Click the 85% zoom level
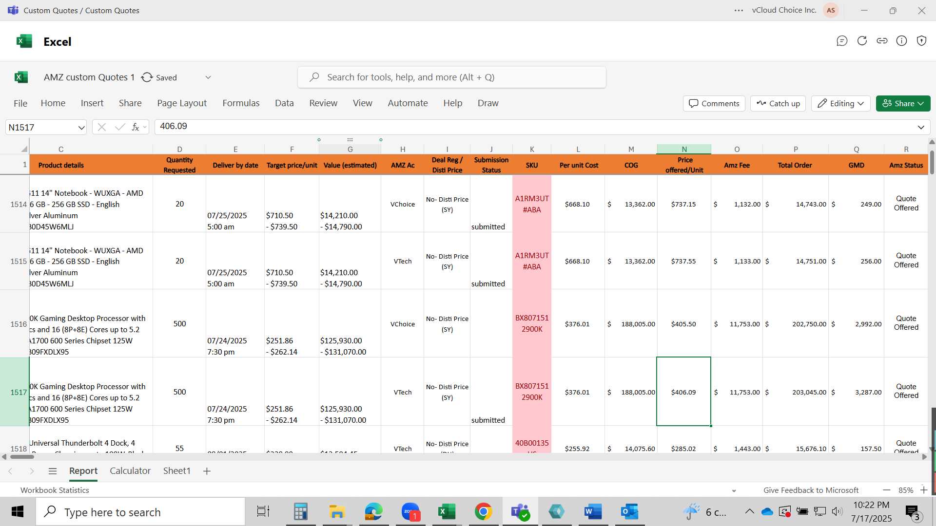Viewport: 936px width, 526px height. 906,490
